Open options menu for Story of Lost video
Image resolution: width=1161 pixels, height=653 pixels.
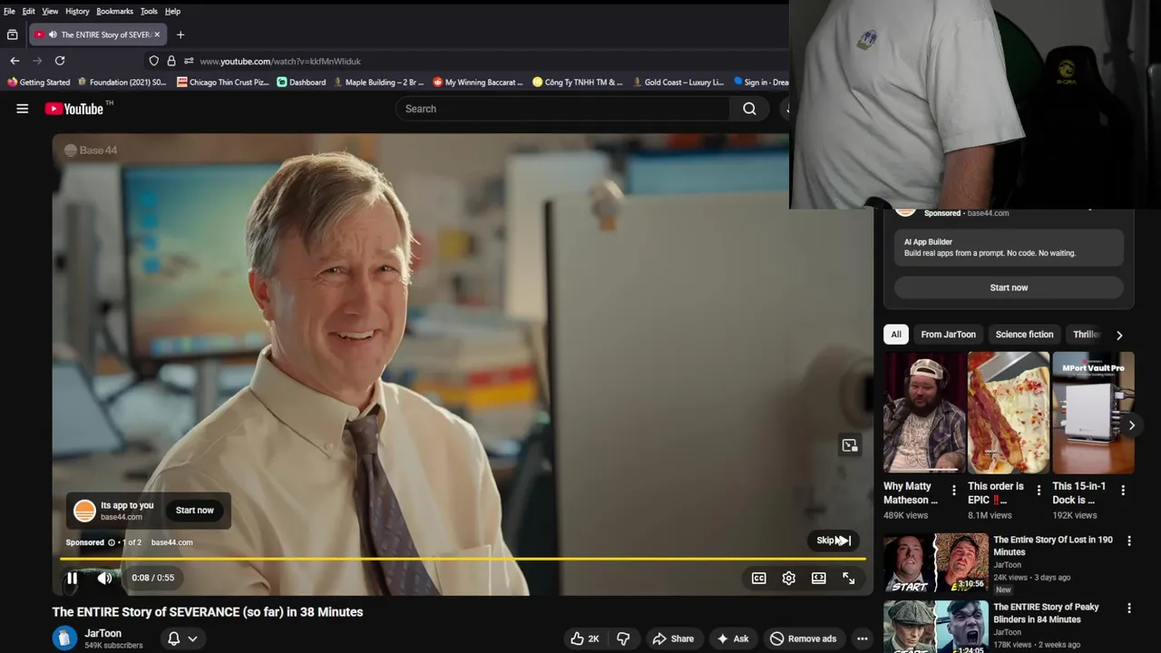(x=1129, y=541)
